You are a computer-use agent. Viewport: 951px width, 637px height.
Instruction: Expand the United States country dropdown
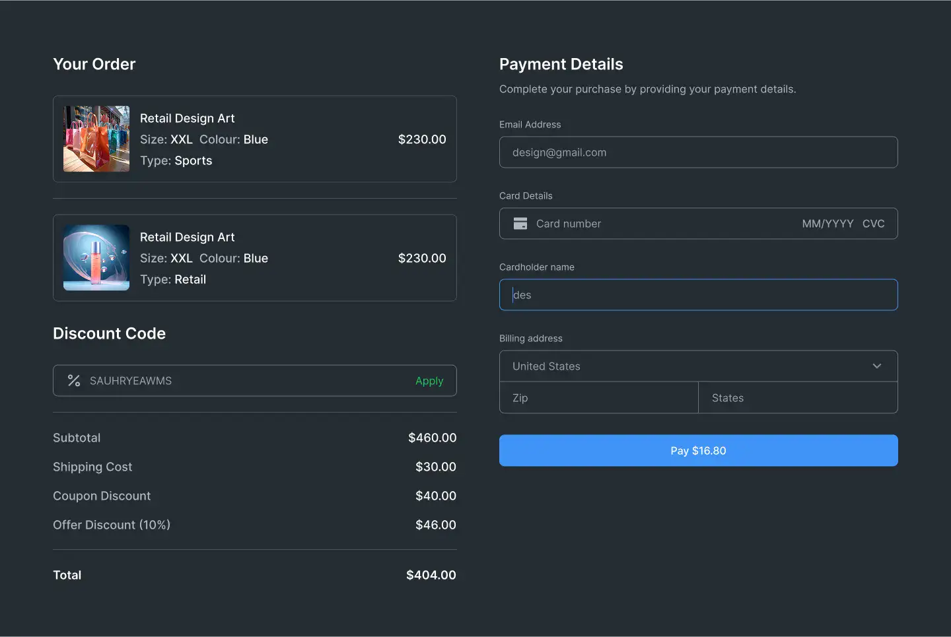click(x=697, y=366)
